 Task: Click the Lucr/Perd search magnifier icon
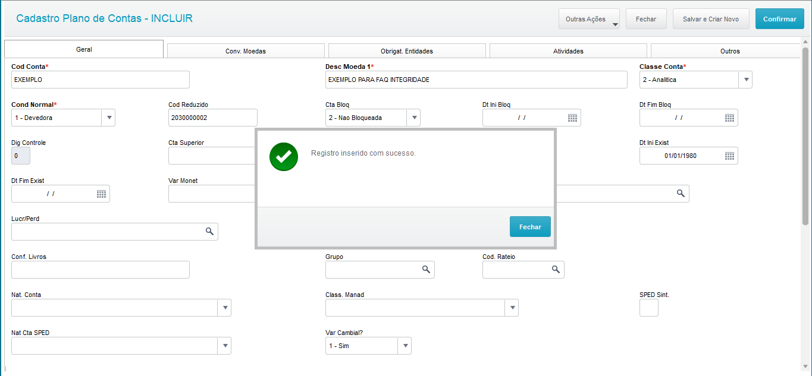coord(209,232)
